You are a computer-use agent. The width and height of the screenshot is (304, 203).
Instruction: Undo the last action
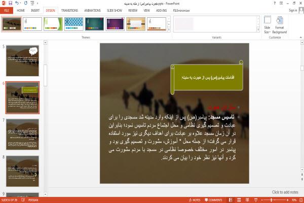17,3
